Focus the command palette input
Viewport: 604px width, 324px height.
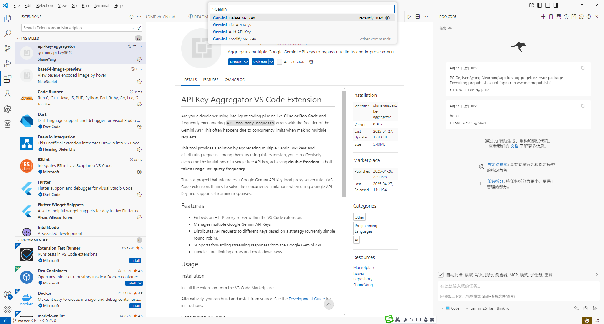[302, 9]
